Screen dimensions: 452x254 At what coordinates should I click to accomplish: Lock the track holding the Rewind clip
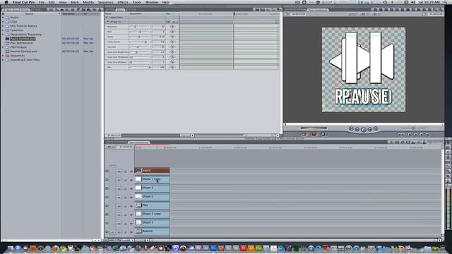tap(126, 232)
